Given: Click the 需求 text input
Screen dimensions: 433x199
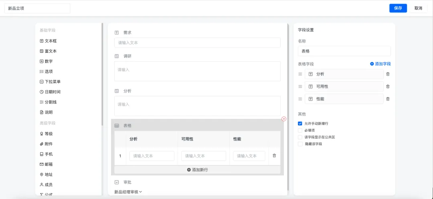Looking at the screenshot, I should click(x=197, y=43).
